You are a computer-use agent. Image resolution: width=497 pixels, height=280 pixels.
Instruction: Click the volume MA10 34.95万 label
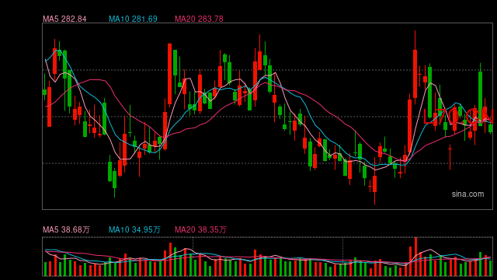pos(134,229)
